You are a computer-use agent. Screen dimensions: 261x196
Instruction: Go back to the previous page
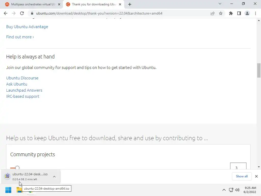coord(6,13)
